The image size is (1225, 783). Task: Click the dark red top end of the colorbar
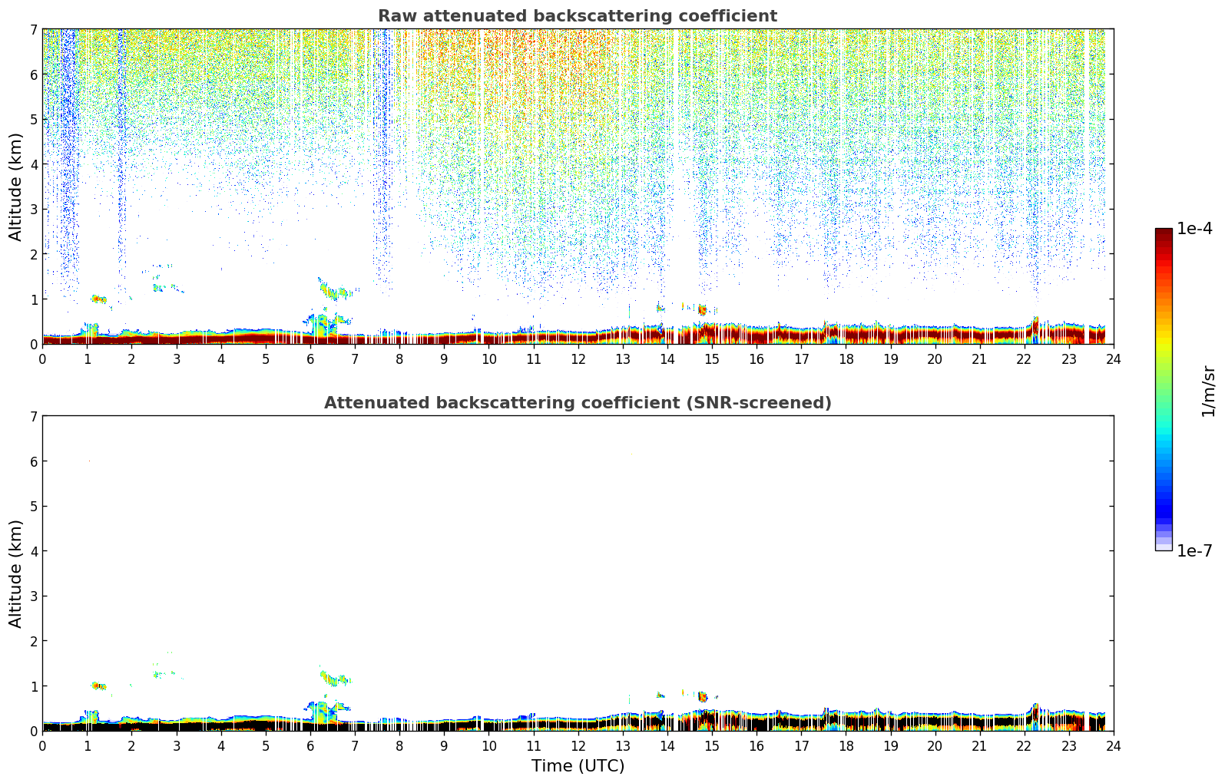pos(1164,233)
